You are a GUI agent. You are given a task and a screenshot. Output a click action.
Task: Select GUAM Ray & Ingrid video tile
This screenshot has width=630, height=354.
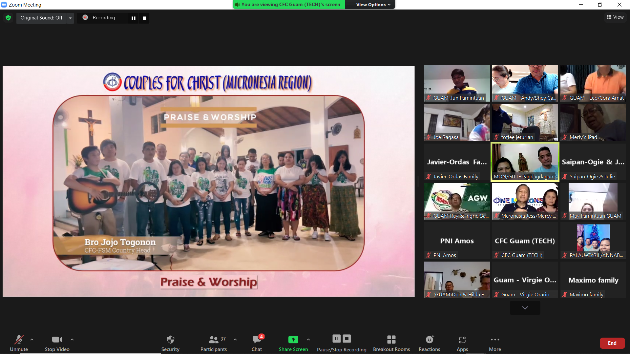457,201
